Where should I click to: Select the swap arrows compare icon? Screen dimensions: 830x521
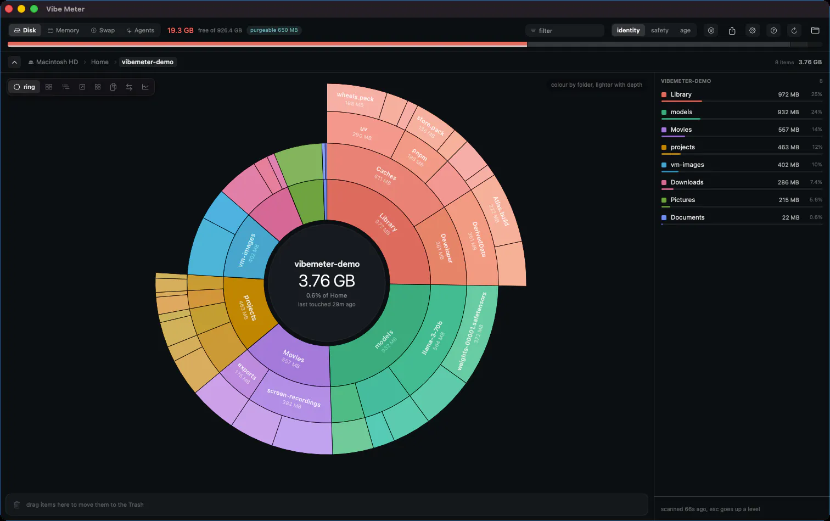[129, 87]
